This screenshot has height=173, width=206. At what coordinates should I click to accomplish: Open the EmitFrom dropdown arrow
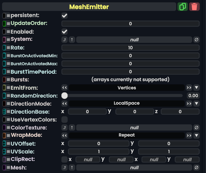point(196,88)
